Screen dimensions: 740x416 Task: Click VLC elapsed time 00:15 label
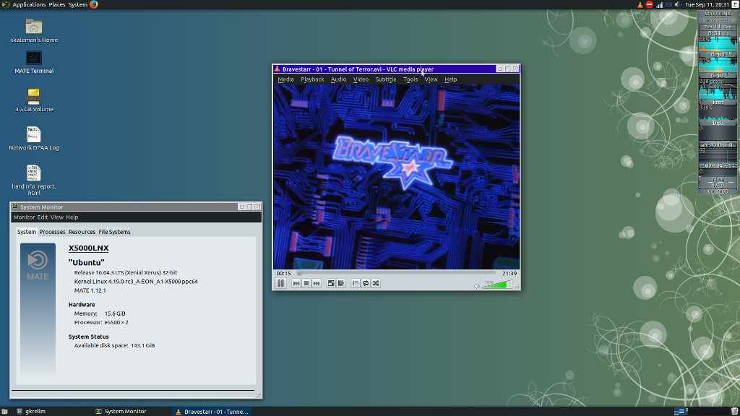[x=283, y=274]
